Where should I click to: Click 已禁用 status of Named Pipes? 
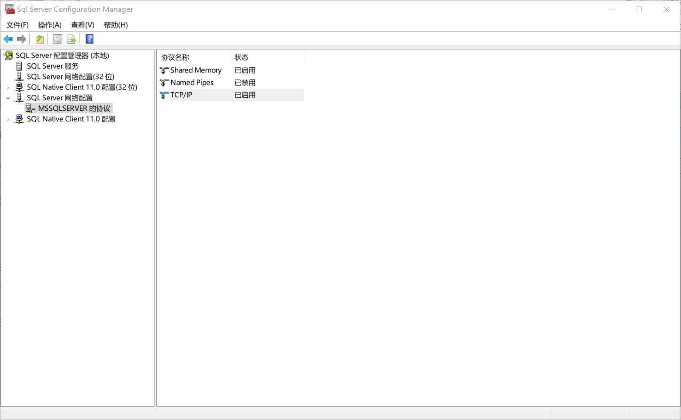point(245,83)
